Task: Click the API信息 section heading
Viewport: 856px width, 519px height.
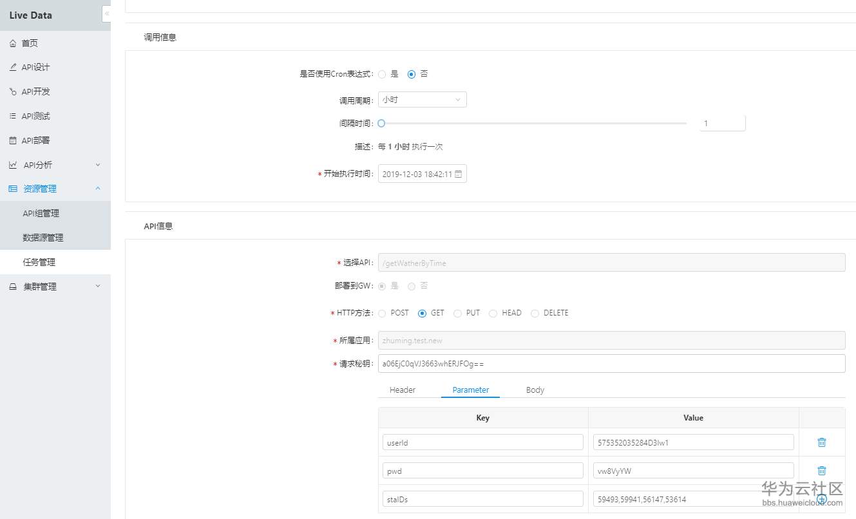Action: [x=158, y=226]
